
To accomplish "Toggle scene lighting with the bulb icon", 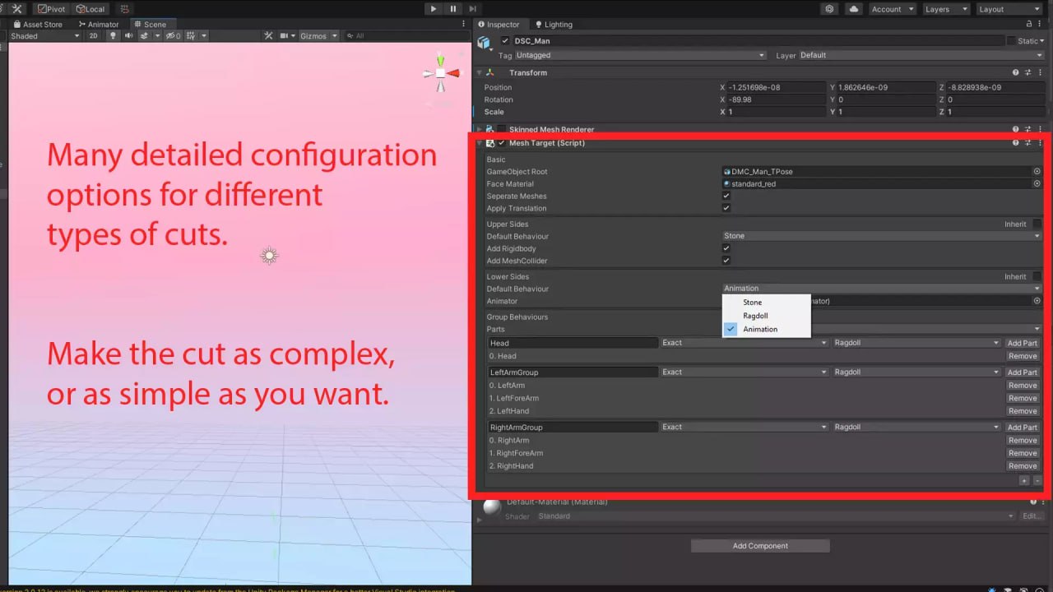I will point(114,35).
